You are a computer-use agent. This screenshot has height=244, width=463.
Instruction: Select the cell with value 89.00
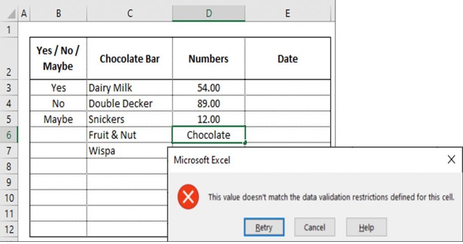208,103
